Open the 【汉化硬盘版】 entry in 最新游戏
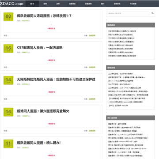 coord(127,98)
